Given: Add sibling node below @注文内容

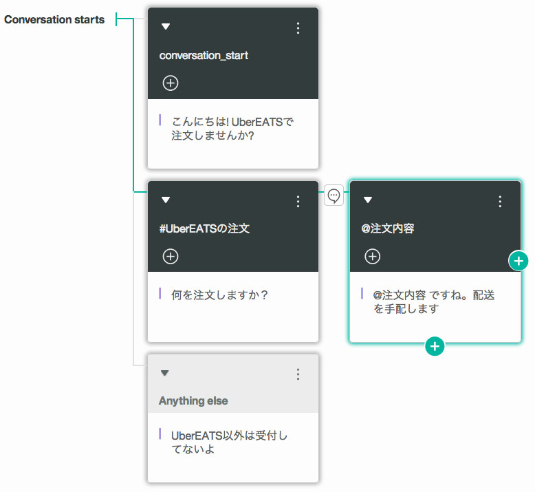Looking at the screenshot, I should (435, 346).
